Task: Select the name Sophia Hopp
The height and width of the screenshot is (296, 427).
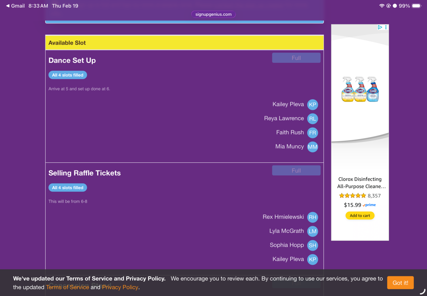Action: pyautogui.click(x=287, y=245)
